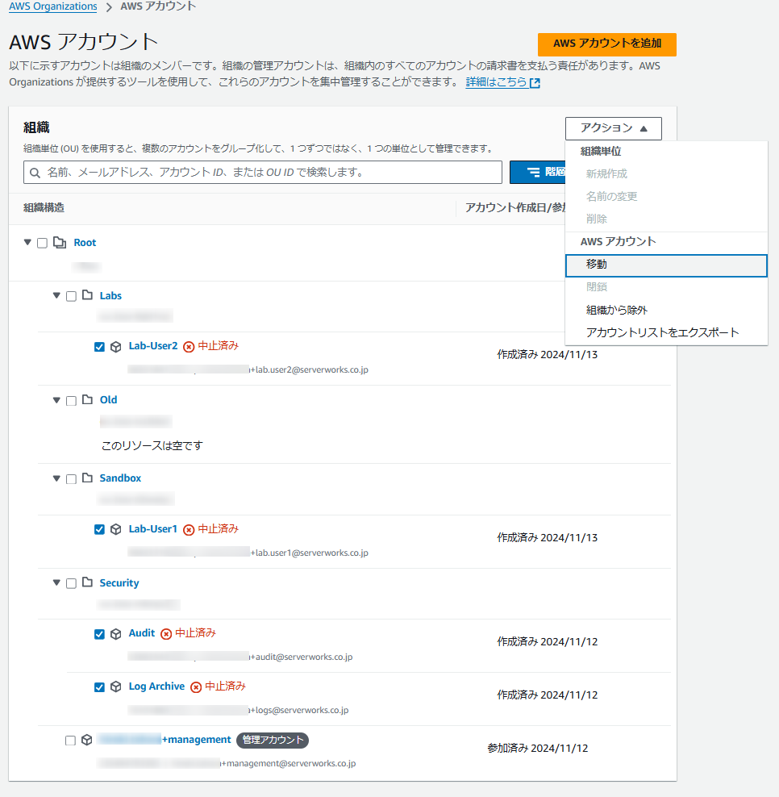Select アカウントリストをエクスポート menu item
The height and width of the screenshot is (797, 779).
tap(666, 333)
